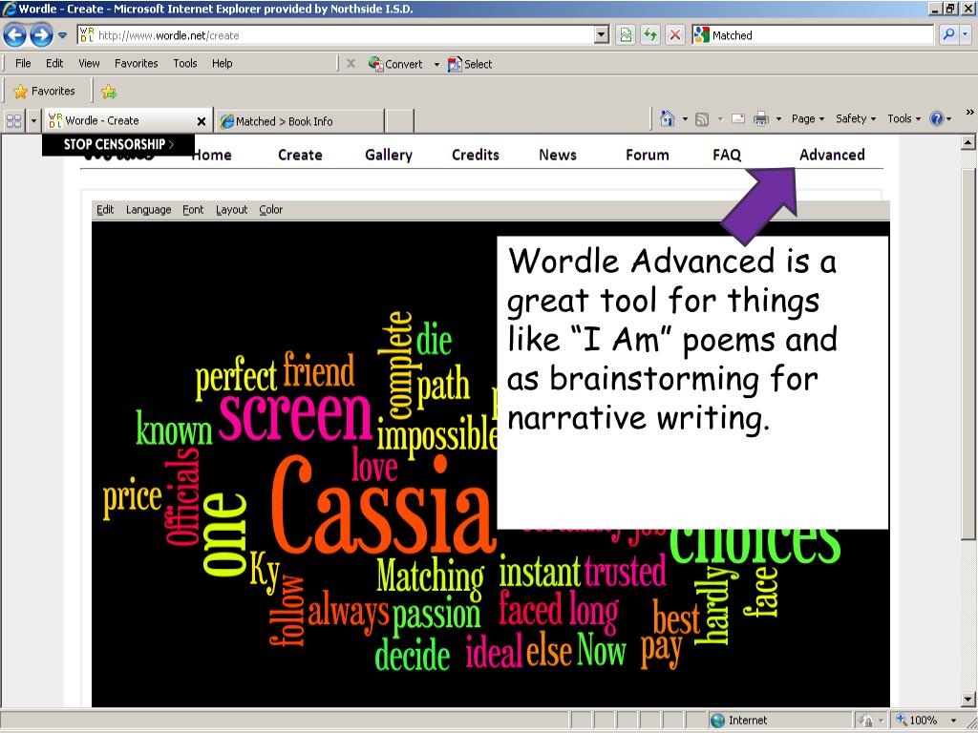Viewport: 978px width, 733px height.
Task: Open the Wordle applet Layout menu
Action: 231,210
